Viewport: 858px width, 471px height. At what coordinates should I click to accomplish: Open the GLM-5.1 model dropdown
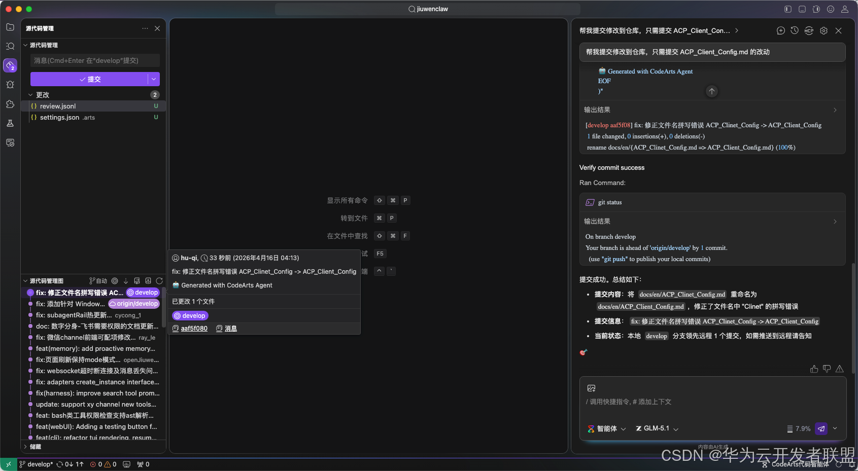coord(657,429)
